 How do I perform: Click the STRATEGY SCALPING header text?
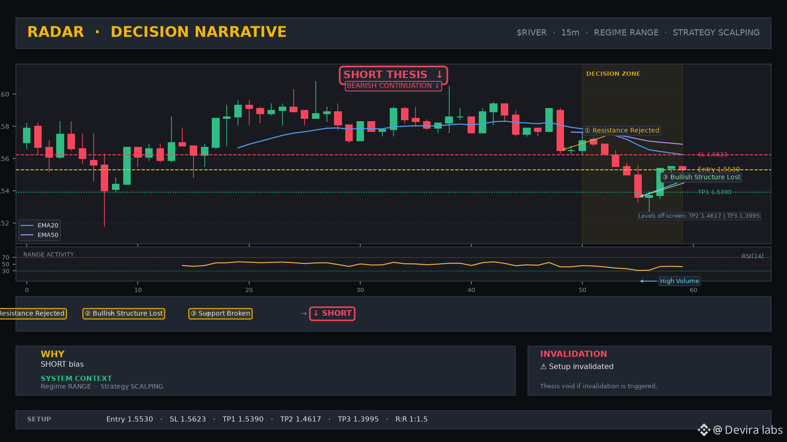[716, 33]
